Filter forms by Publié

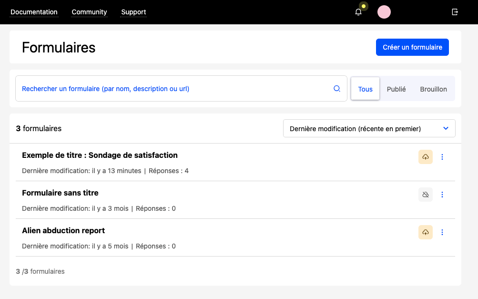pyautogui.click(x=396, y=89)
